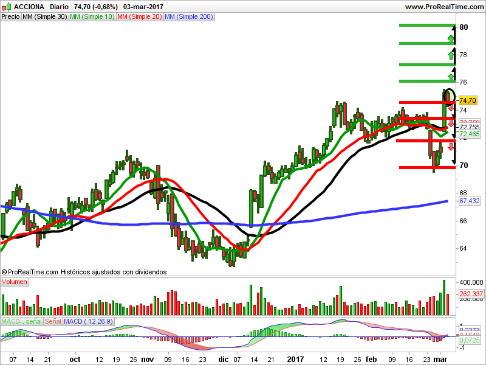Click the 68 price axis label
Viewport: 486px width, 365px height.
(x=463, y=193)
